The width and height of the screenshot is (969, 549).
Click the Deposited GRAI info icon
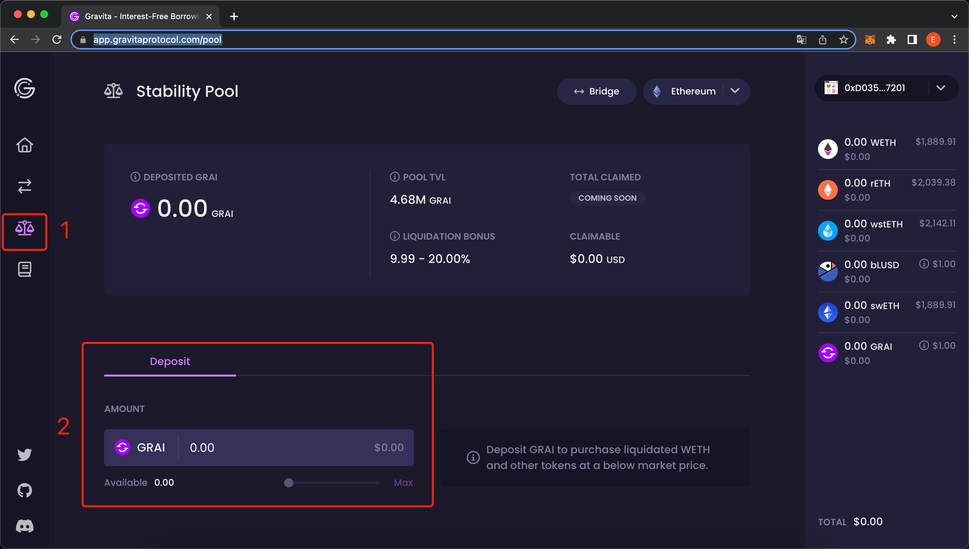(x=135, y=177)
